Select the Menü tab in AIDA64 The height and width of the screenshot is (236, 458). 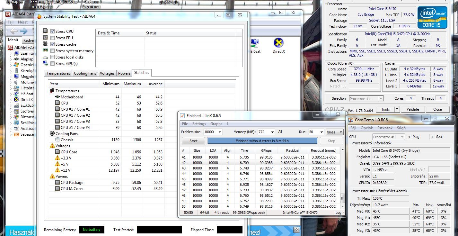coord(13,40)
